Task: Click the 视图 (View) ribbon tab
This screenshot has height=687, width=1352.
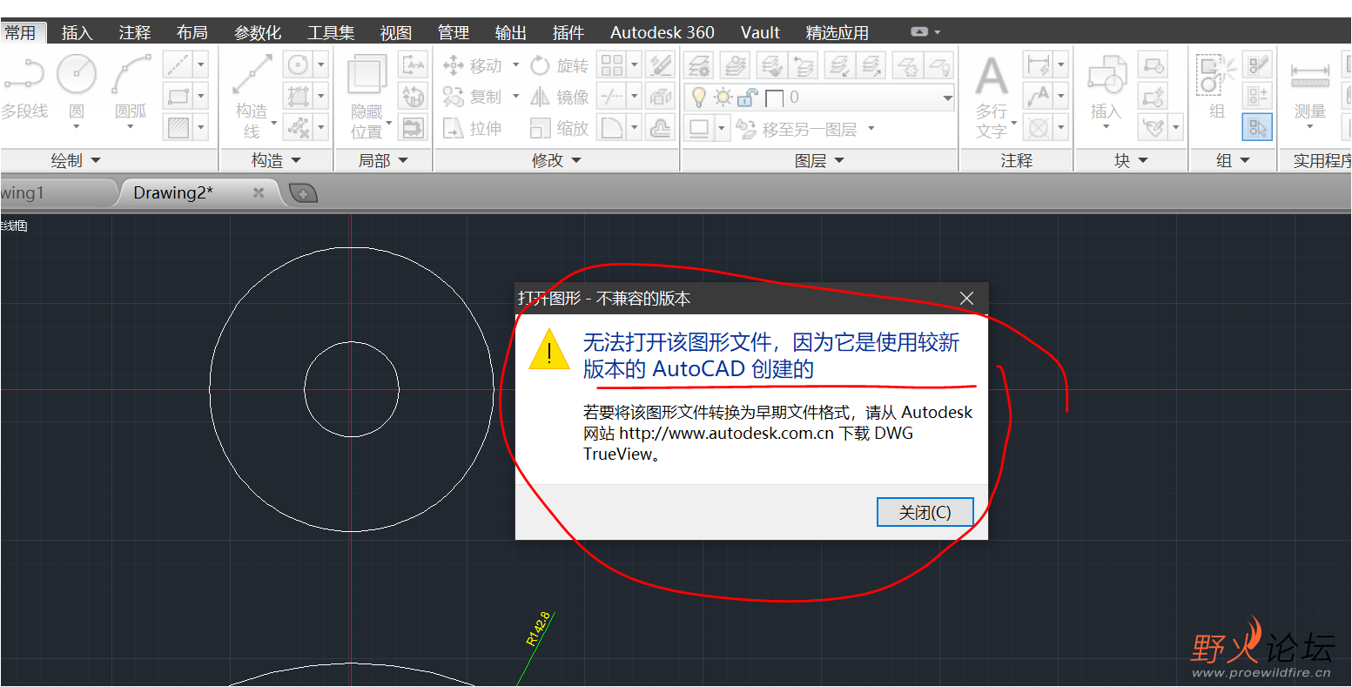Action: (396, 32)
